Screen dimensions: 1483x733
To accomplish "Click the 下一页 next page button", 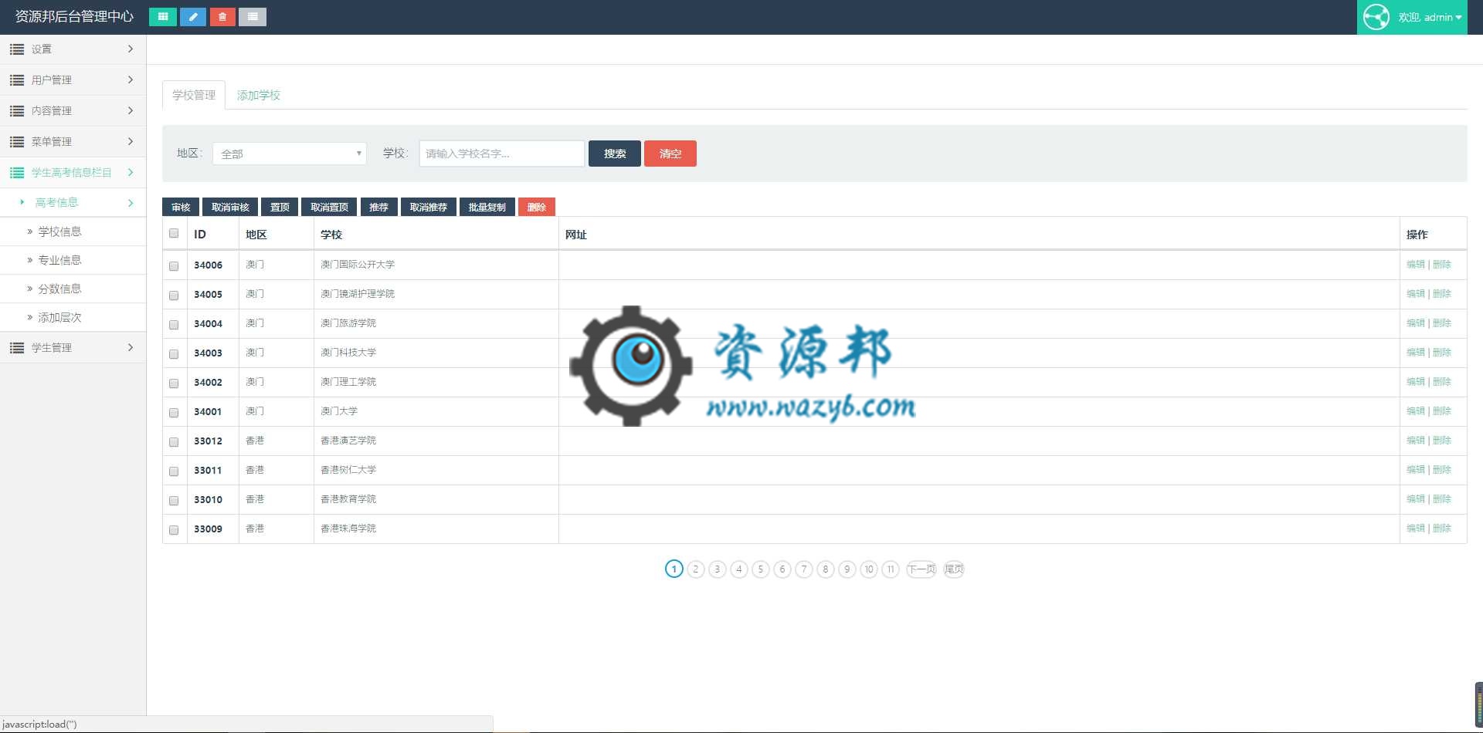I will click(x=921, y=569).
